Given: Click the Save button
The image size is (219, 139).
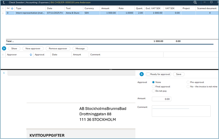Looking at the screenshot, I should [x=179, y=74].
